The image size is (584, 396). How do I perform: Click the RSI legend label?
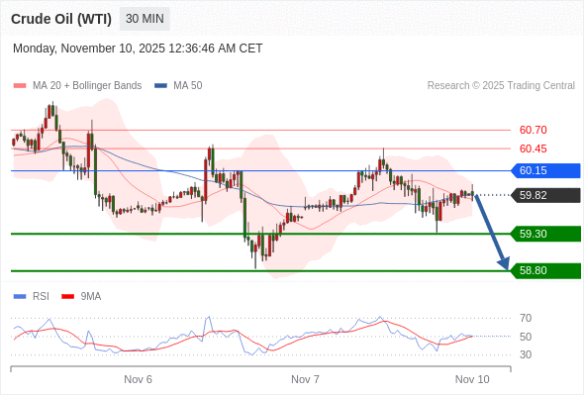click(x=41, y=297)
